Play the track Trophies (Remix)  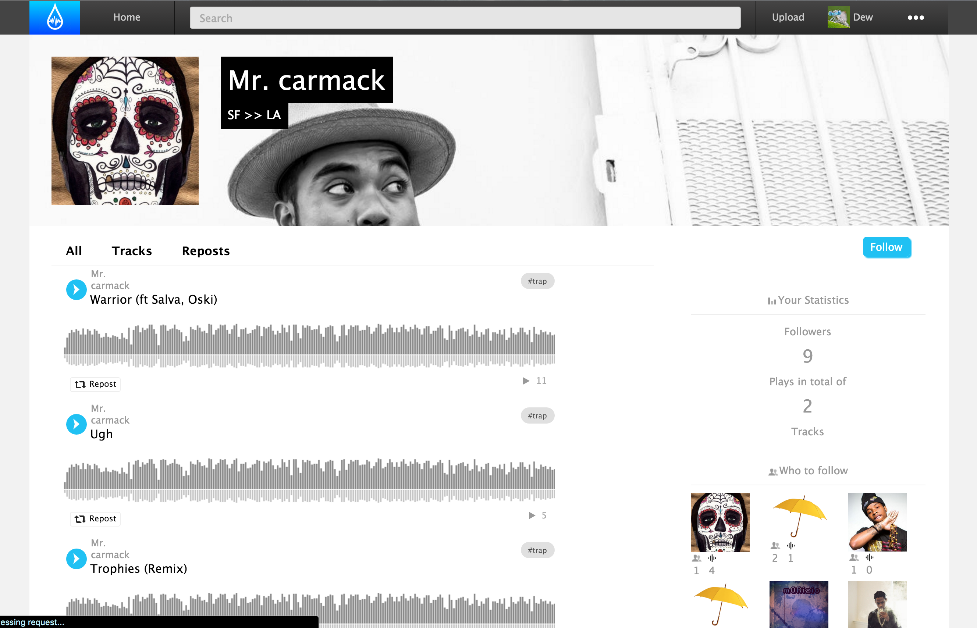tap(76, 559)
